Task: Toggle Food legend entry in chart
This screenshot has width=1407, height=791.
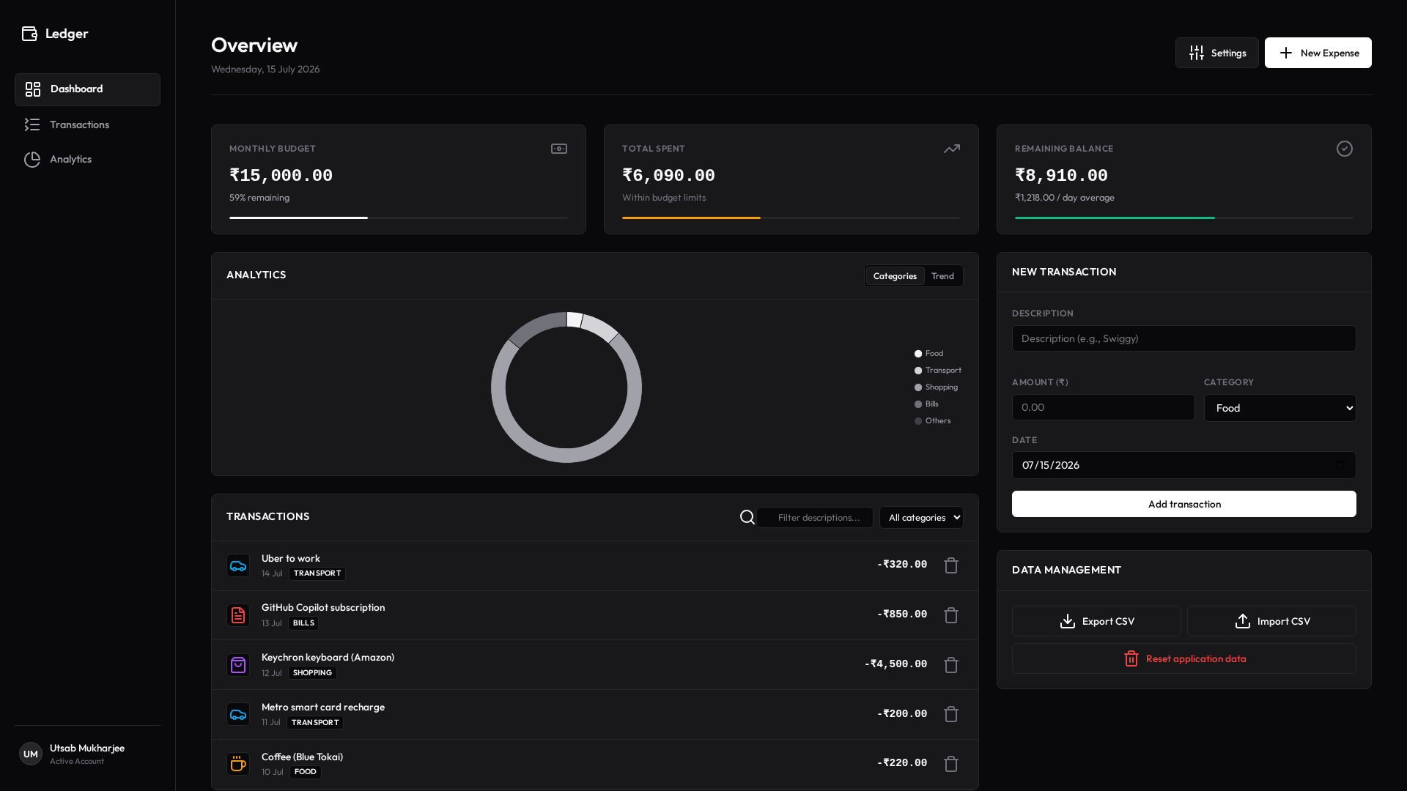Action: [928, 354]
